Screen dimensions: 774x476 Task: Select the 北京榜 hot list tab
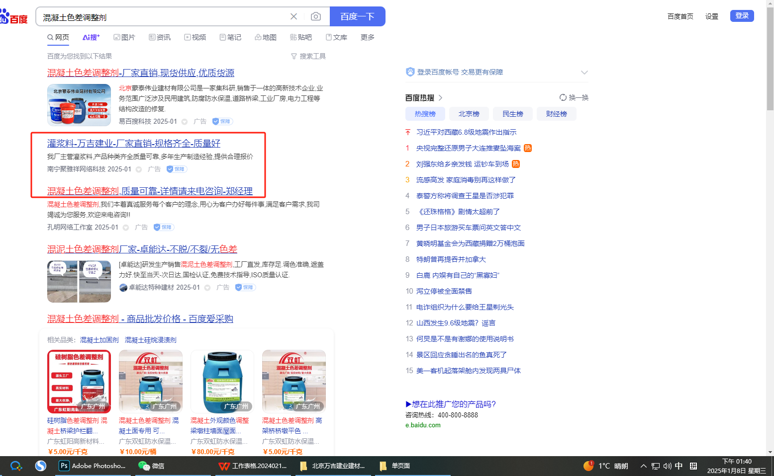469,114
